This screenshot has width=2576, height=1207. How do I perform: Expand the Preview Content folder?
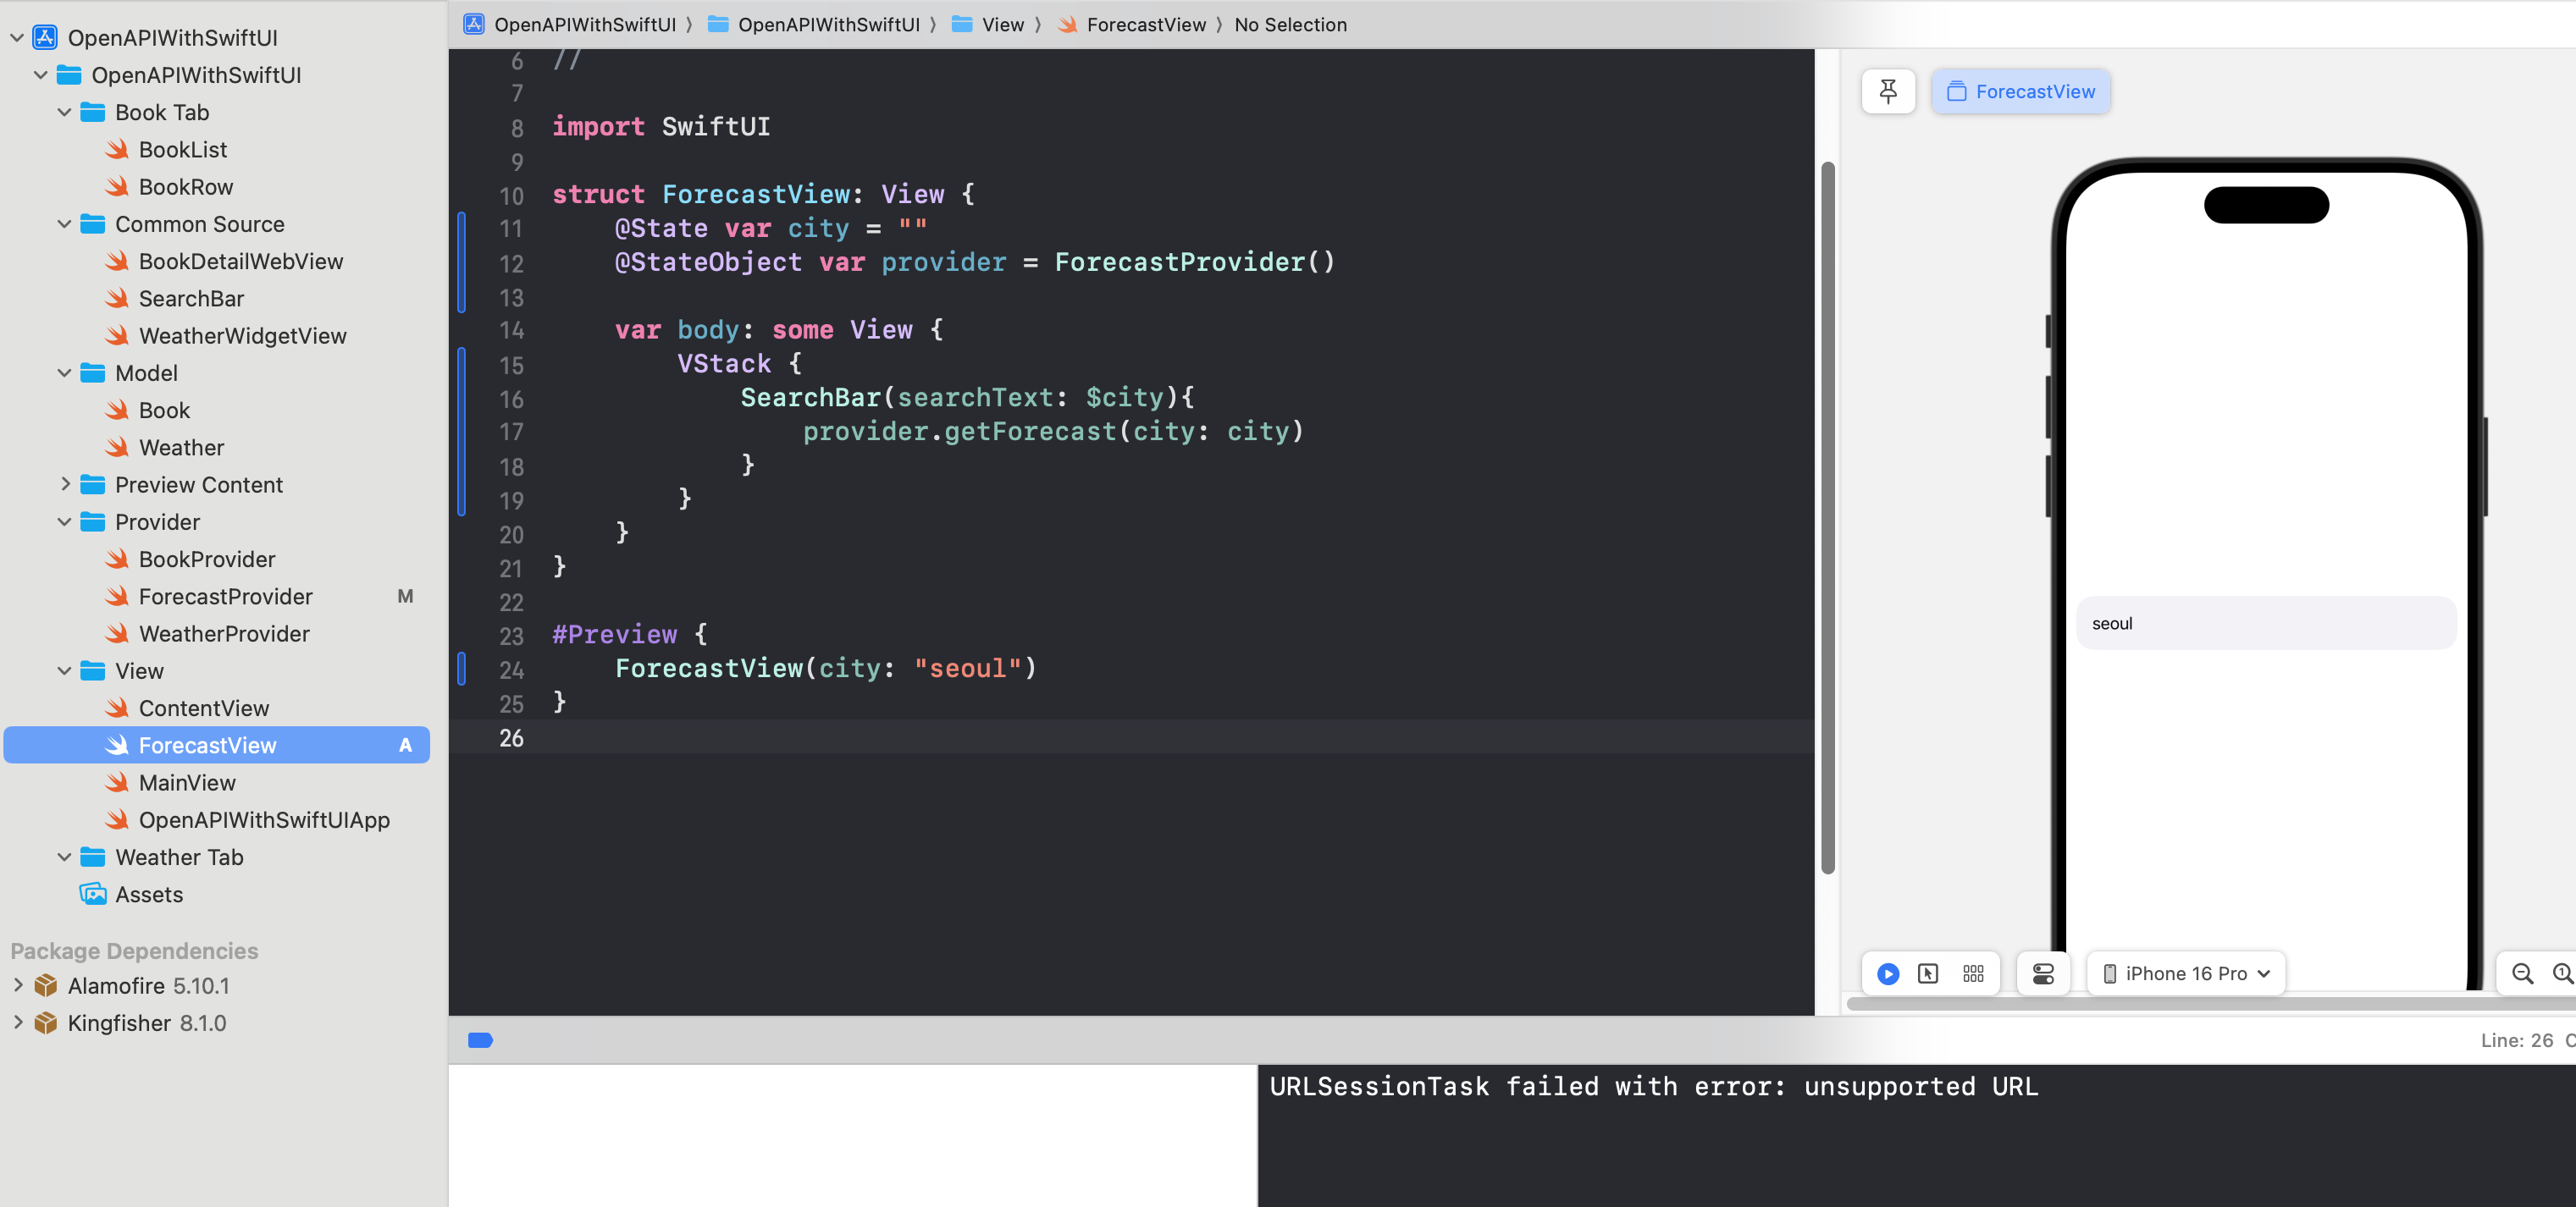click(x=65, y=485)
